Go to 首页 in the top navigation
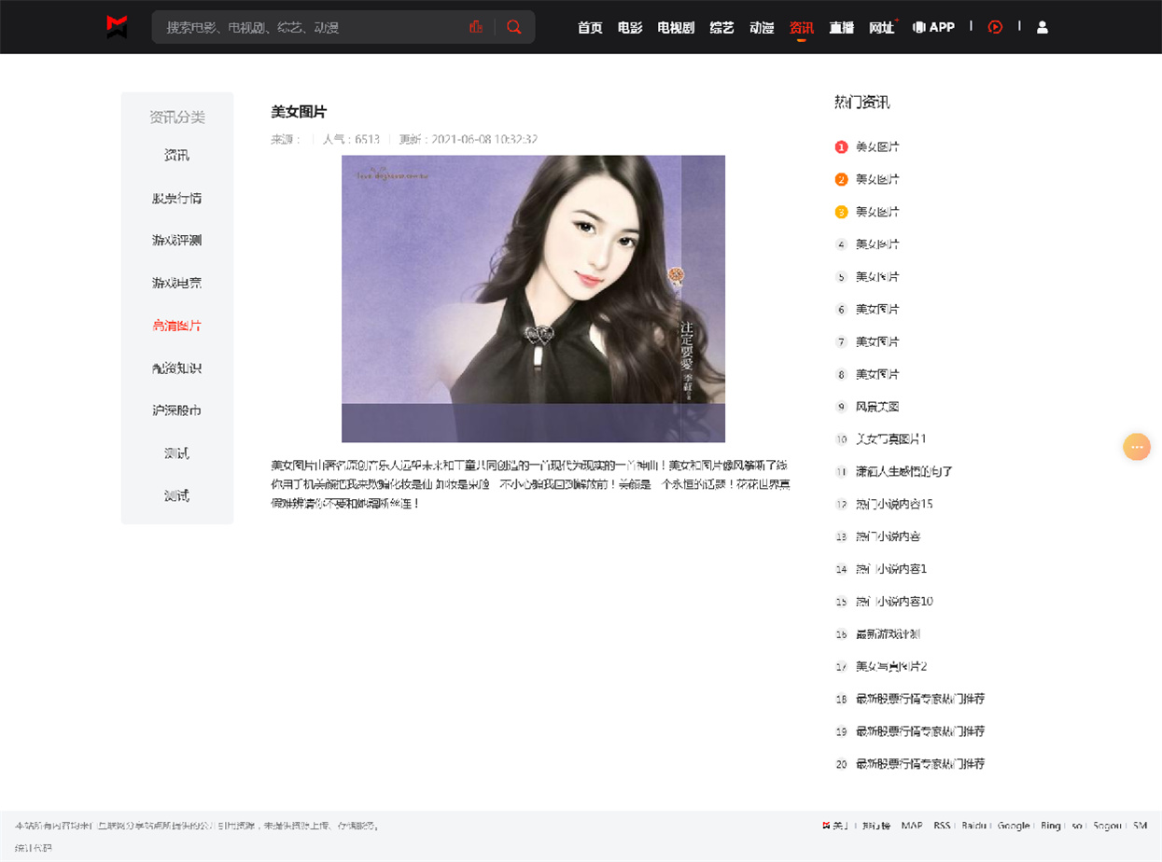This screenshot has width=1162, height=862. 590,27
